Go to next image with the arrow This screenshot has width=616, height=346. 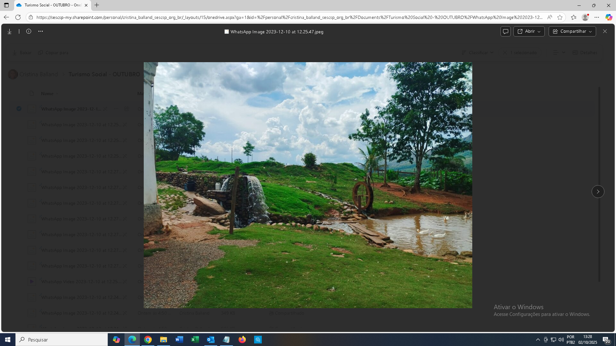click(x=598, y=192)
